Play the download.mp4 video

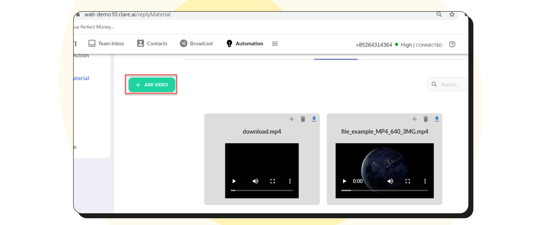coord(234,181)
